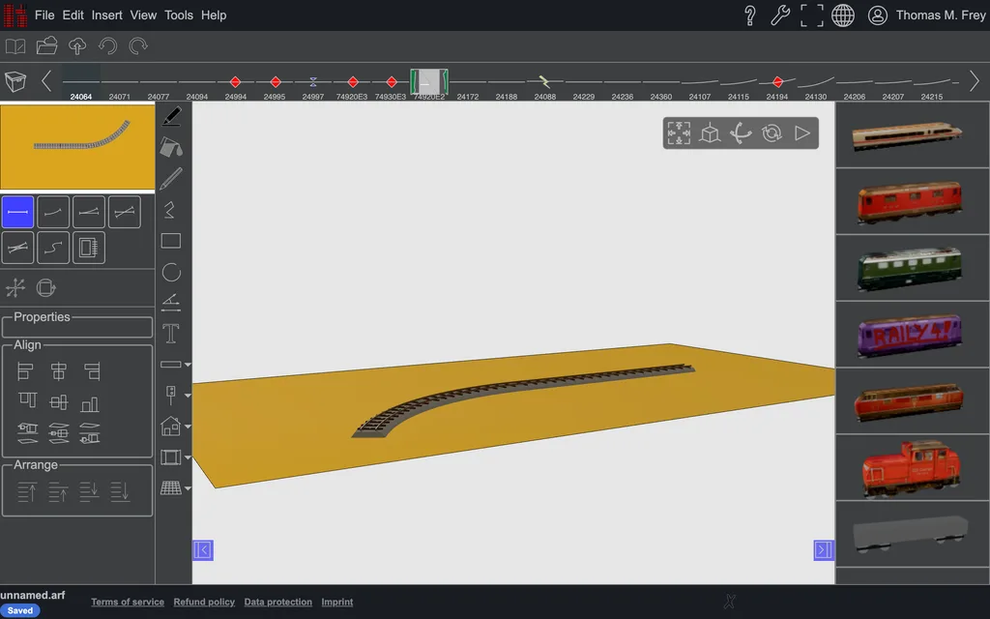Viewport: 990px width, 619px height.
Task: Open the Terms of service link
Action: [128, 602]
